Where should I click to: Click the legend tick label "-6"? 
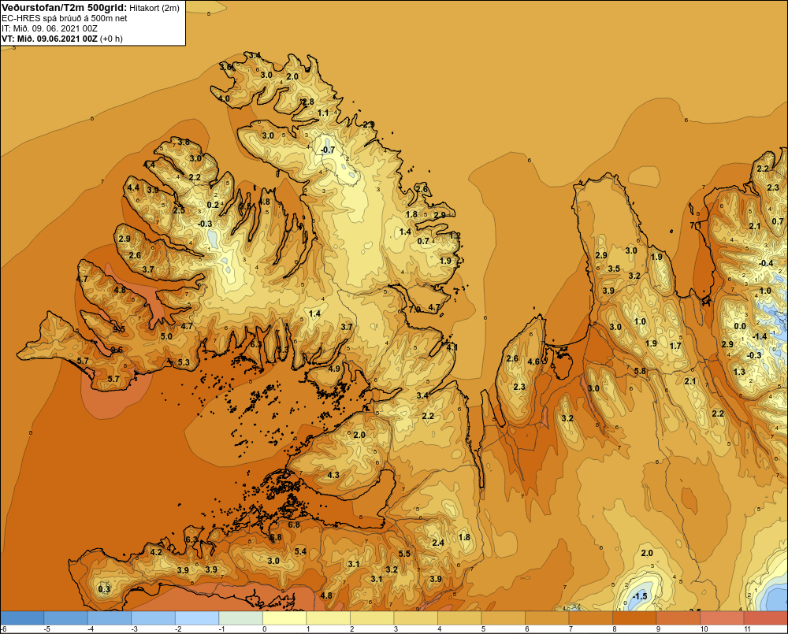3,629
